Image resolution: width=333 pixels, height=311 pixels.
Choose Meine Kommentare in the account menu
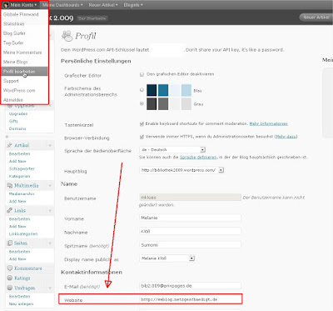pos(24,53)
